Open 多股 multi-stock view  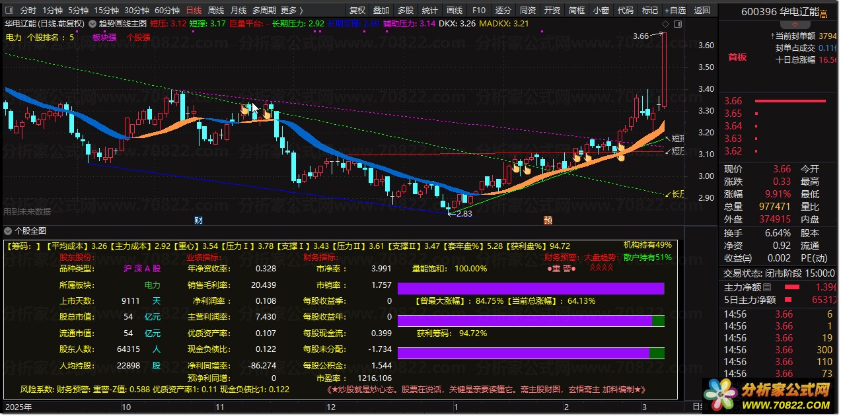coord(406,11)
